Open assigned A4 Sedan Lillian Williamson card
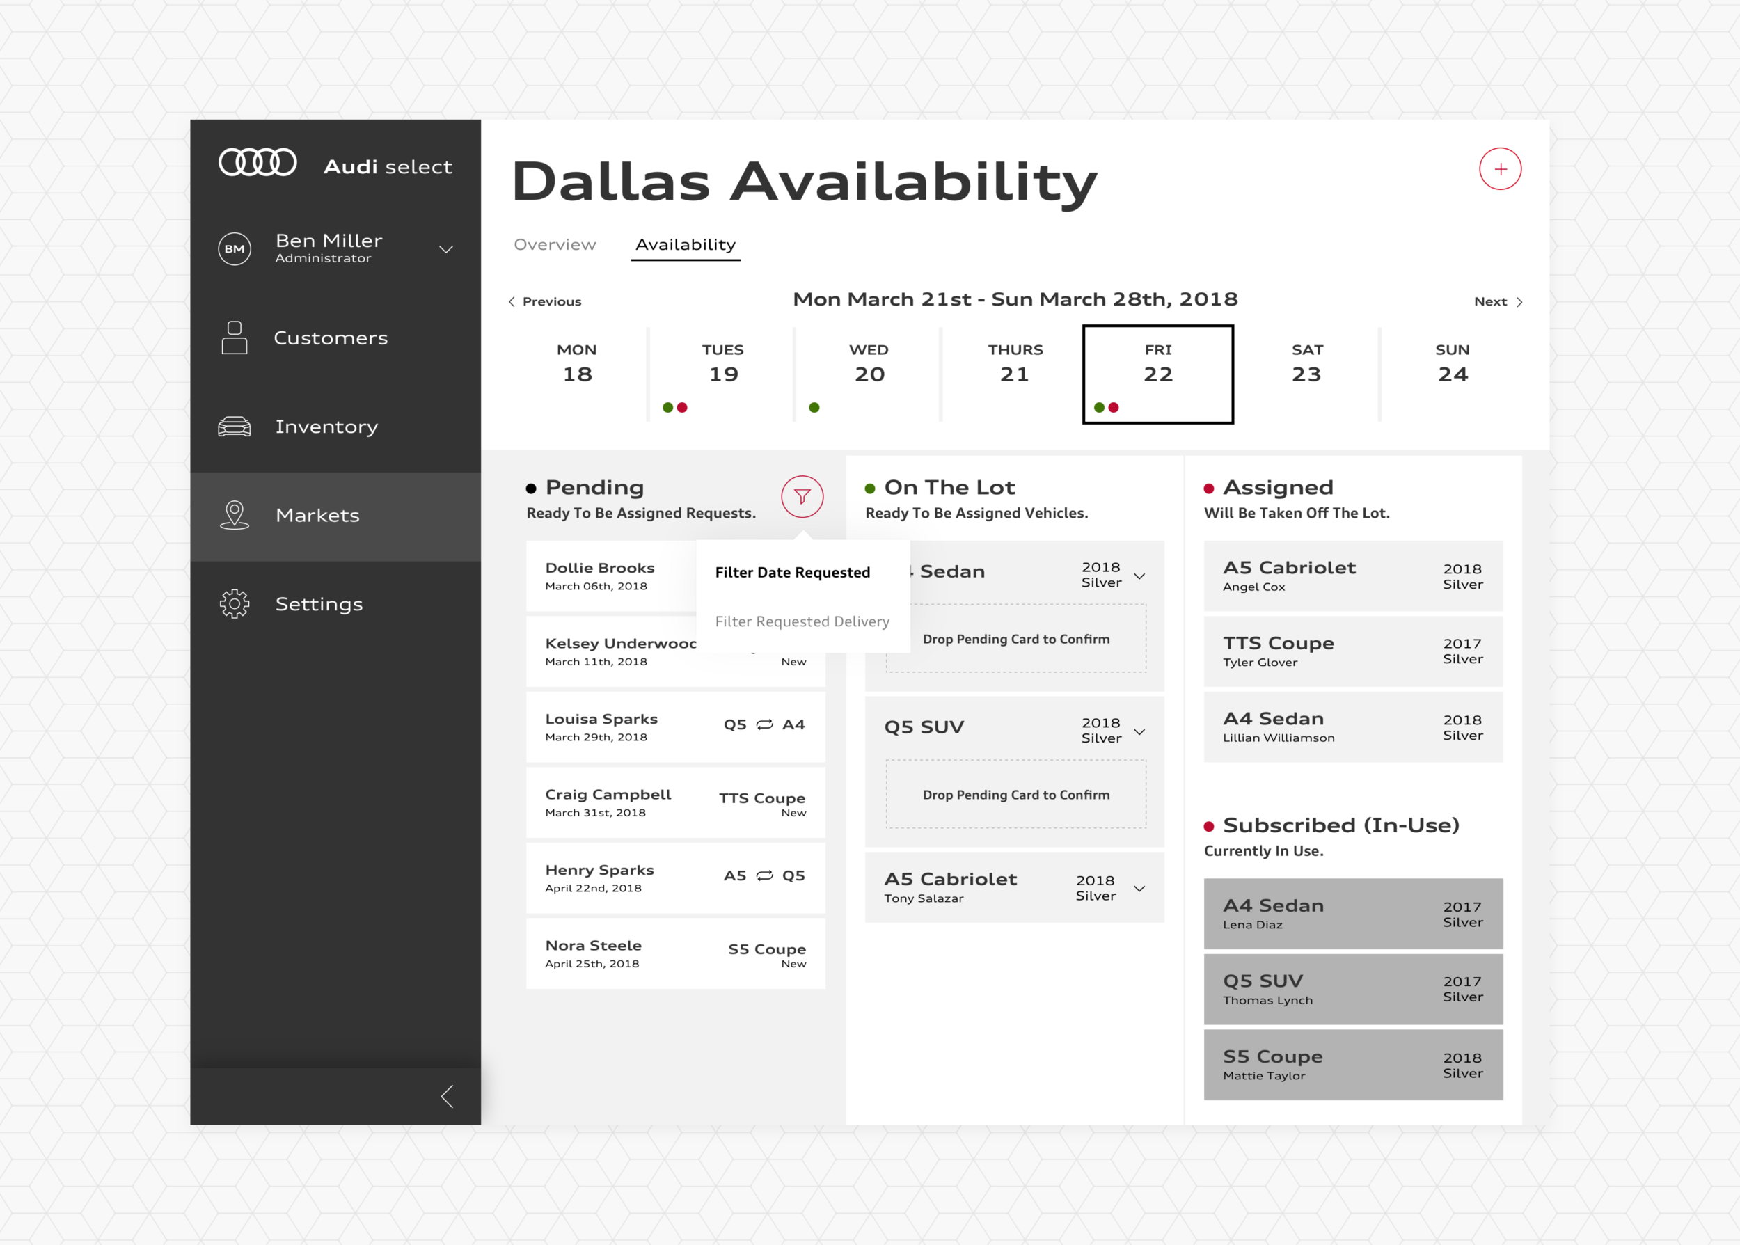This screenshot has height=1245, width=1740. (1354, 727)
